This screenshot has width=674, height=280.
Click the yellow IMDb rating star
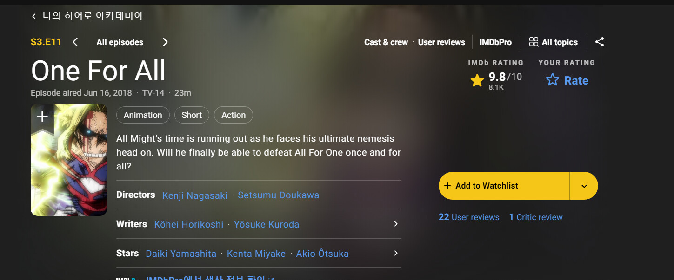point(477,81)
